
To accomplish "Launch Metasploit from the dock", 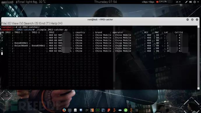I will [x=81, y=110].
